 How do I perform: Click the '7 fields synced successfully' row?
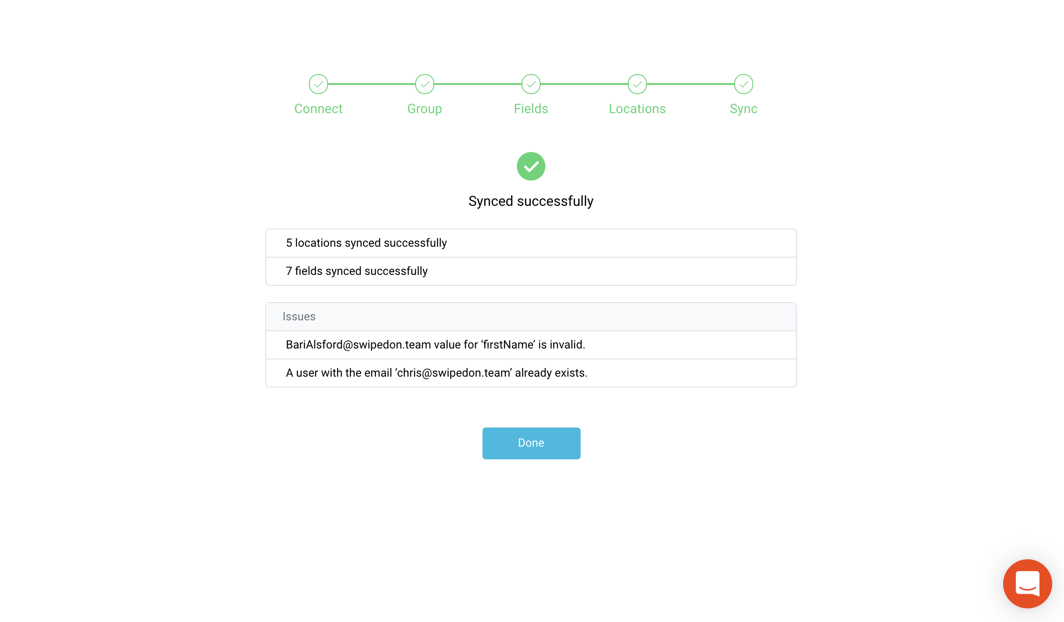(531, 271)
